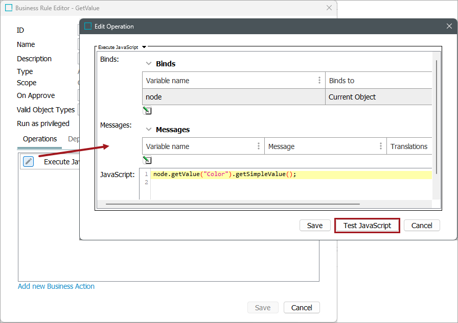Collapse the Messages section
Screen dimensions: 458x323
click(149, 130)
